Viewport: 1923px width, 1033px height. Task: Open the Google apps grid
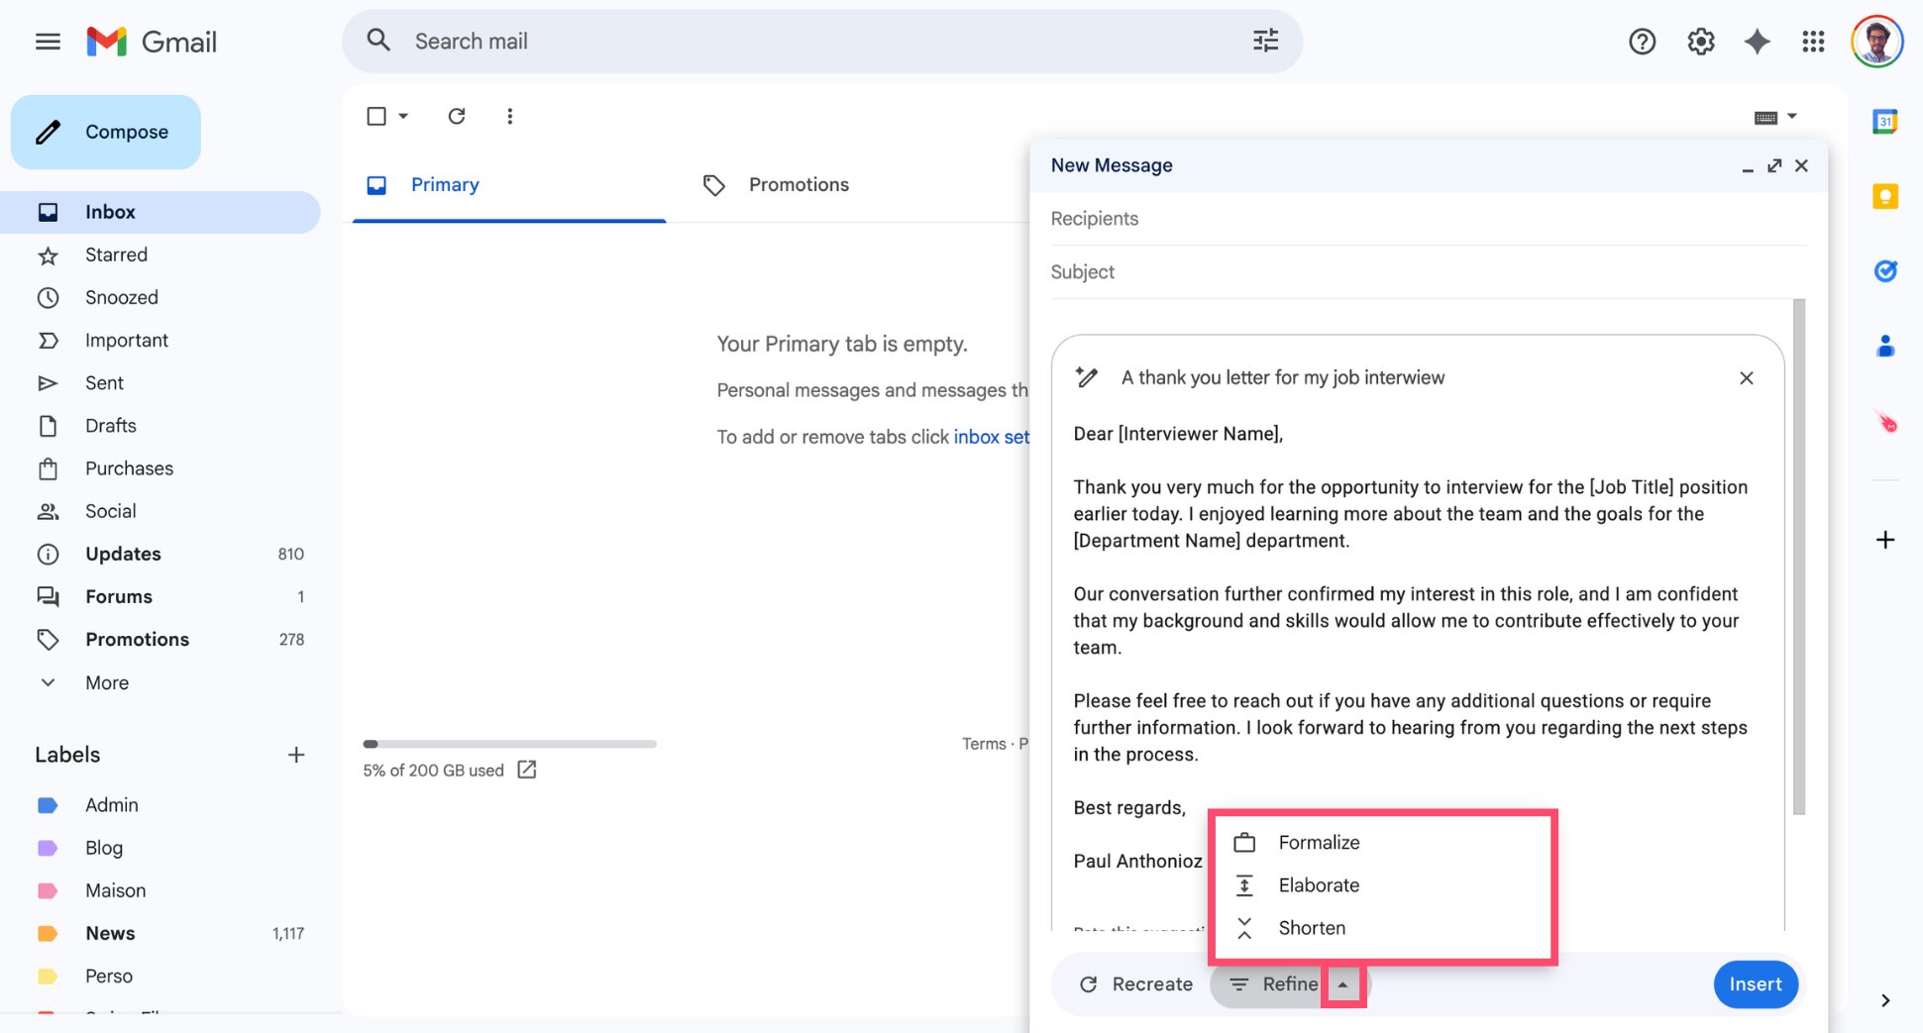tap(1813, 42)
